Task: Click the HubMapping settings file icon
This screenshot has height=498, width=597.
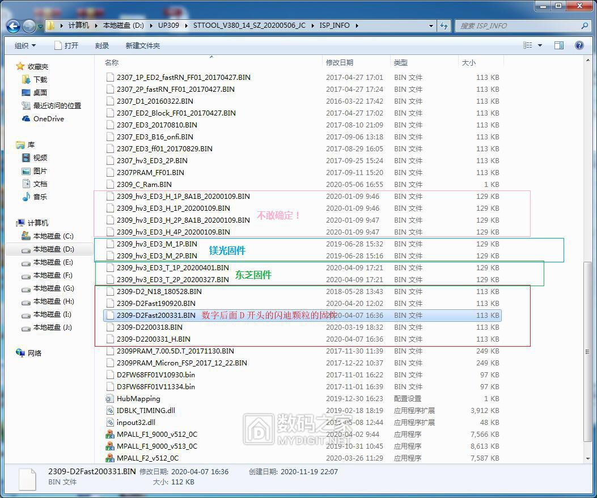Action: [109, 399]
